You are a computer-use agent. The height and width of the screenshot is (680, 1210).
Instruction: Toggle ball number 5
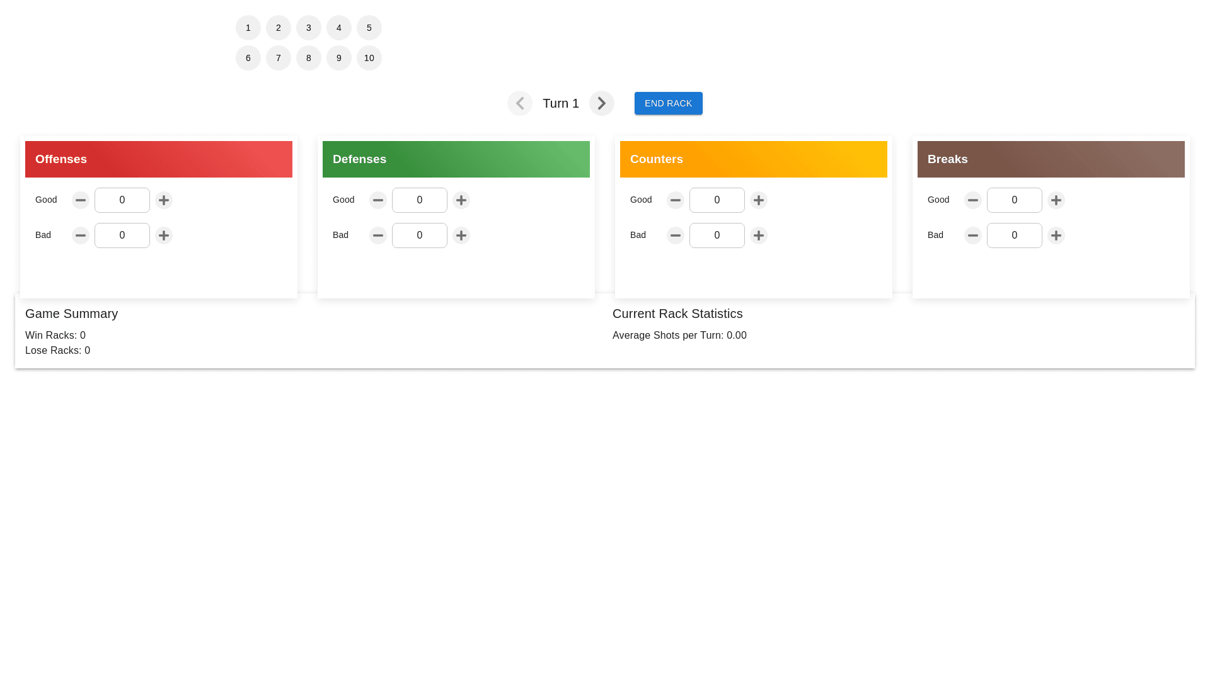click(x=369, y=28)
